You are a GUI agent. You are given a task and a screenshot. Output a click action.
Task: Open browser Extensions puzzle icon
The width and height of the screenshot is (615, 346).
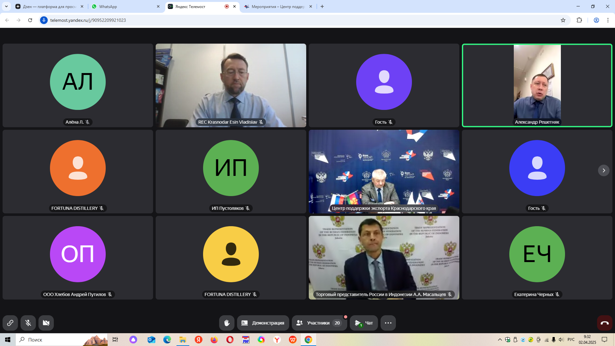click(579, 20)
